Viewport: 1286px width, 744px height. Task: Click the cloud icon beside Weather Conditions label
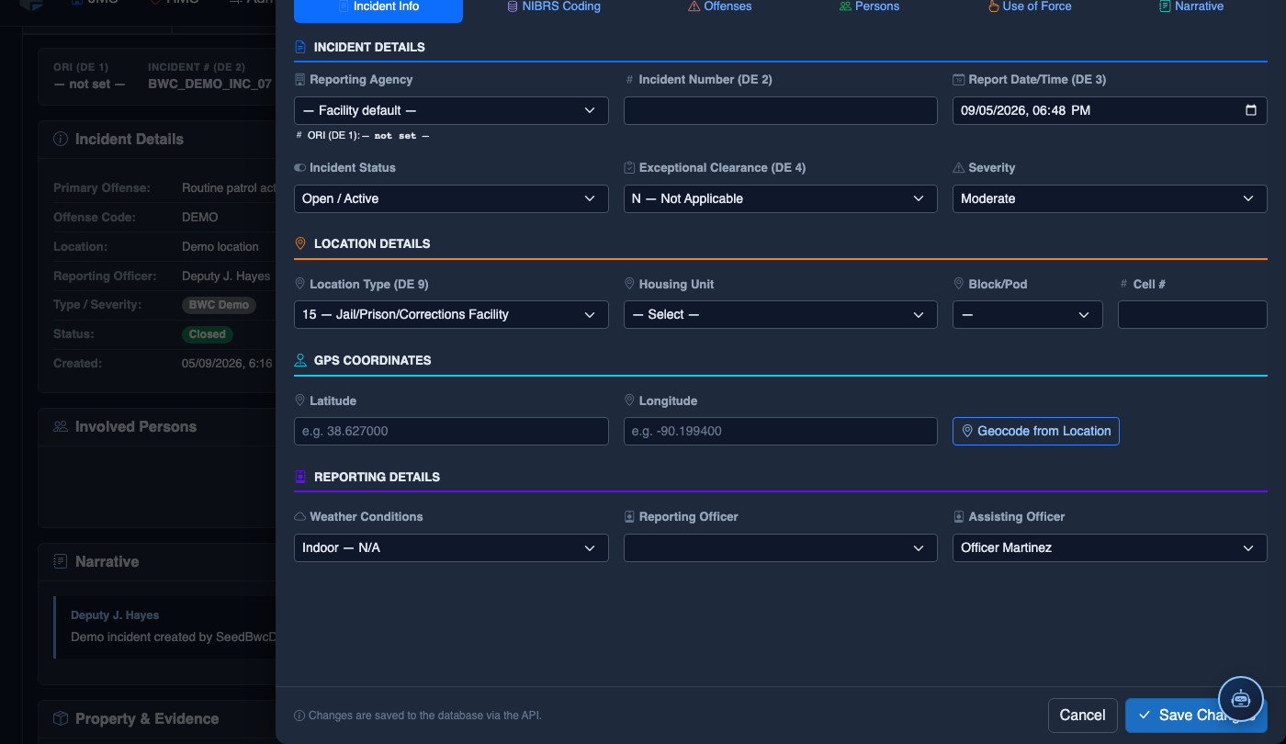(x=299, y=517)
